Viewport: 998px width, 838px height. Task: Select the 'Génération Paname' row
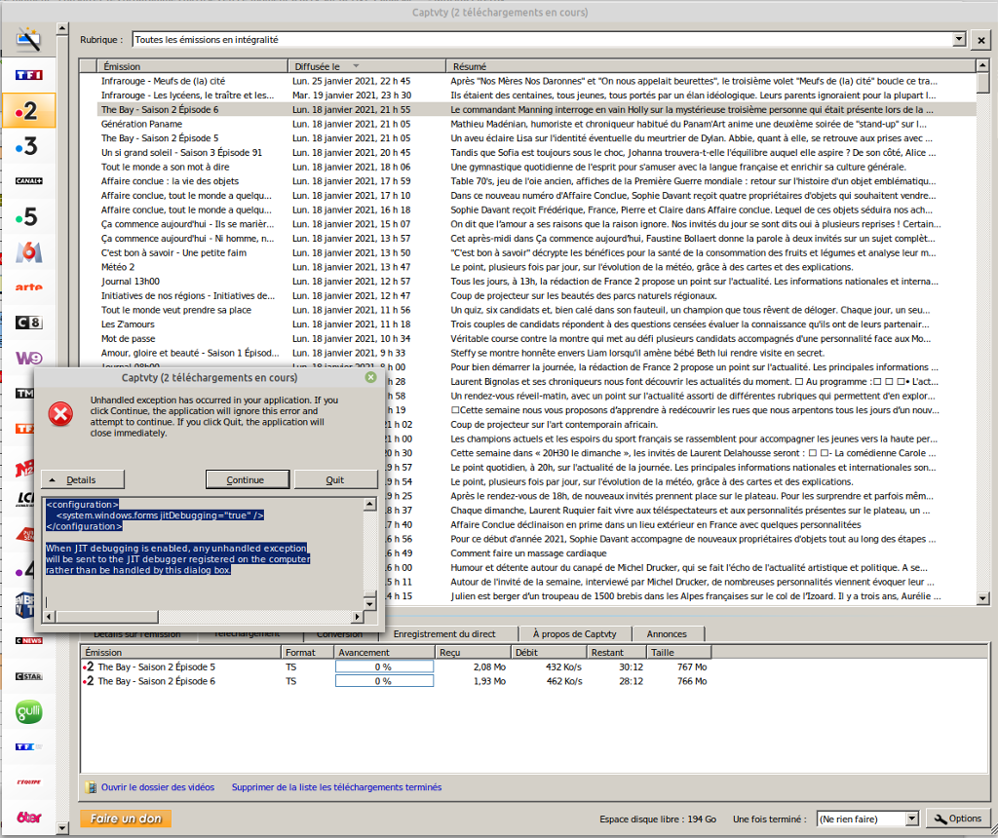pos(141,124)
